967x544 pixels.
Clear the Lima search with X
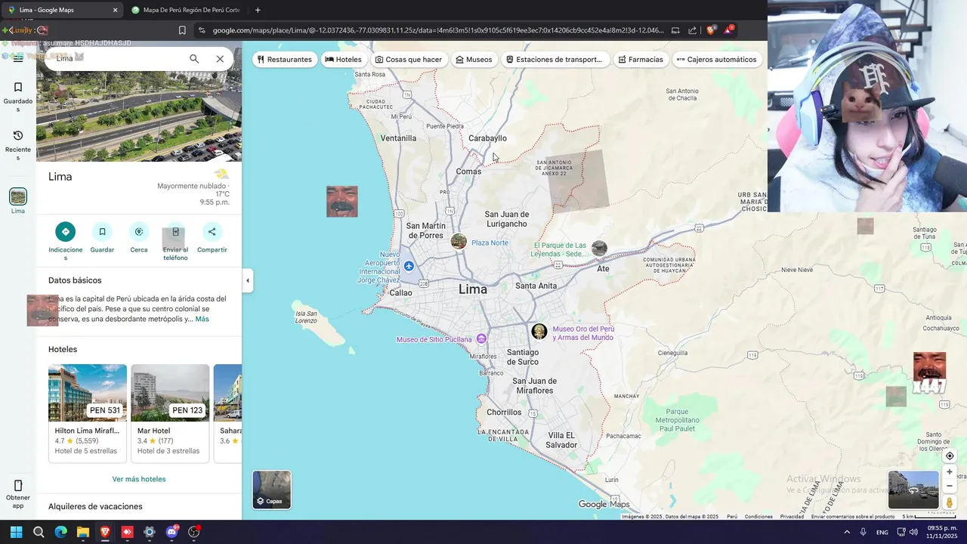pyautogui.click(x=220, y=59)
